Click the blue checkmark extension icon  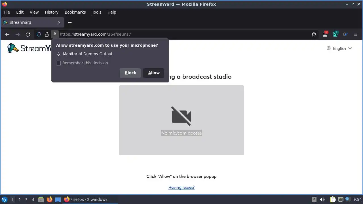coord(345,34)
